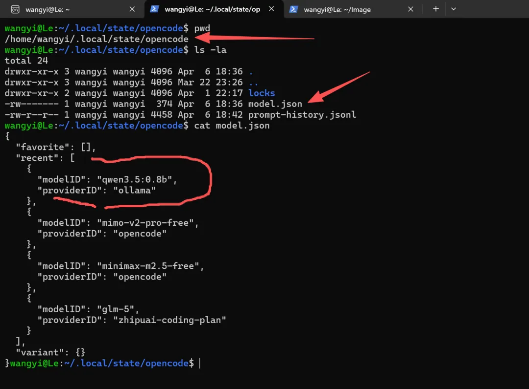
Task: Click the "favorite": [] line
Action: tap(56, 147)
